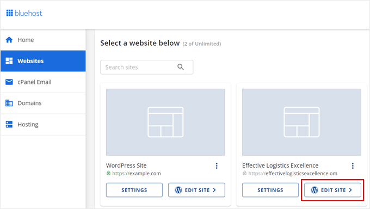The width and height of the screenshot is (370, 209).
Task: Click the bluehost grid logo icon
Action: coord(9,13)
